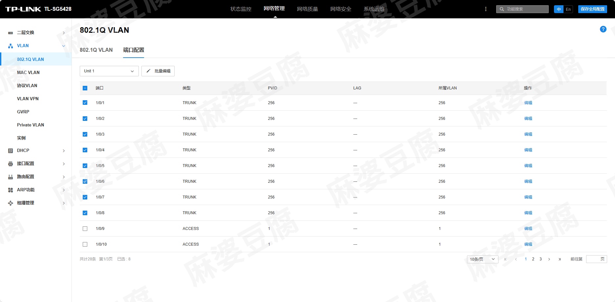This screenshot has height=302, width=615.
Task: Uncheck port 1/0/1 checkbox
Action: [x=85, y=103]
